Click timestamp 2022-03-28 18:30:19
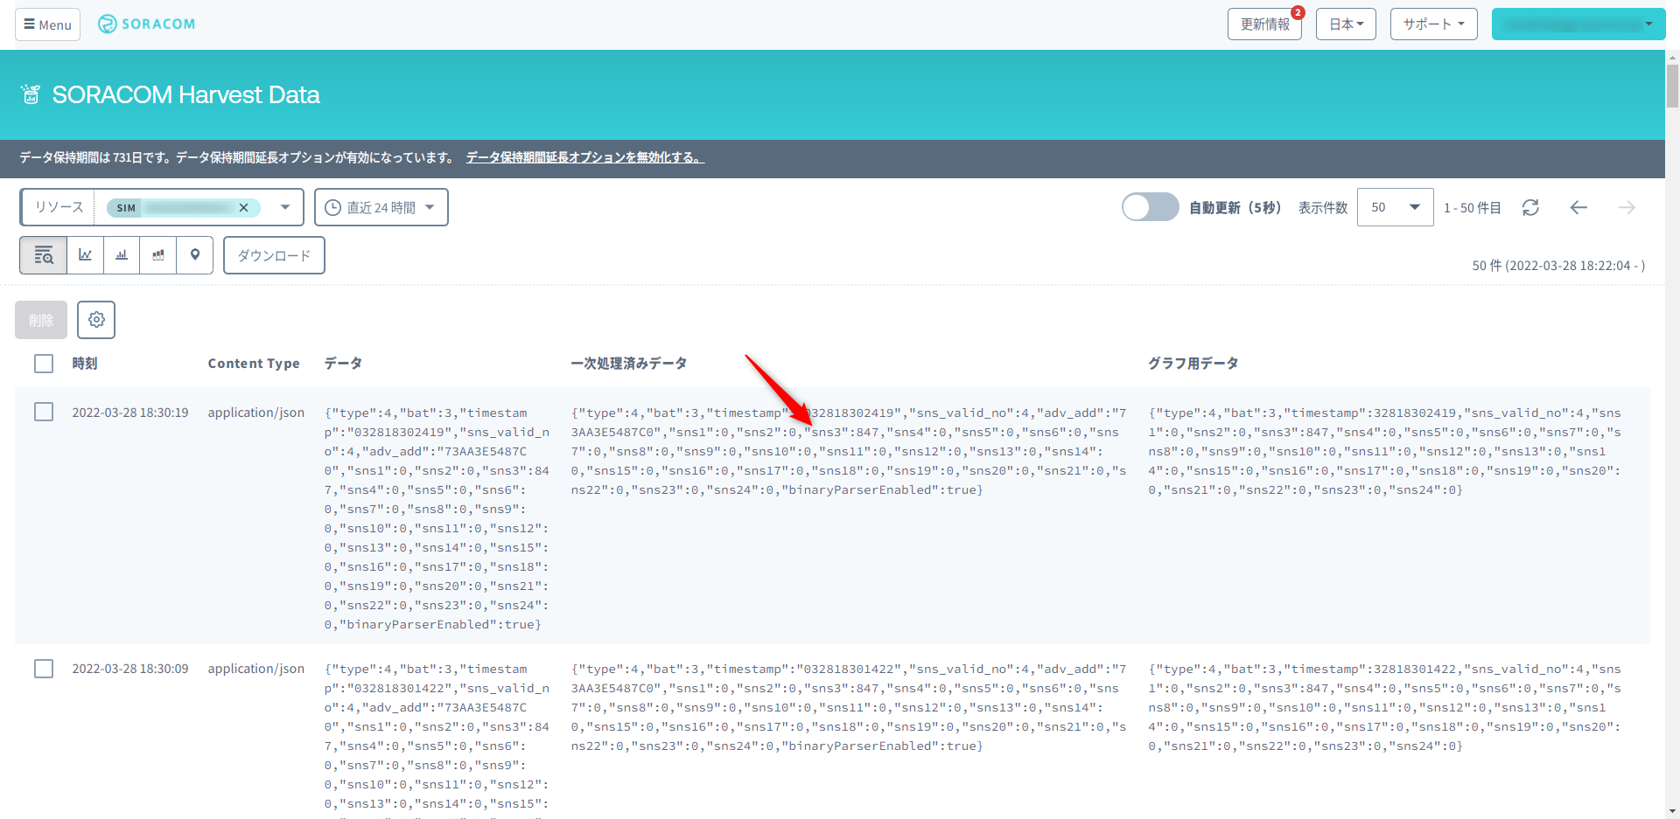The height and width of the screenshot is (819, 1680). tap(130, 413)
